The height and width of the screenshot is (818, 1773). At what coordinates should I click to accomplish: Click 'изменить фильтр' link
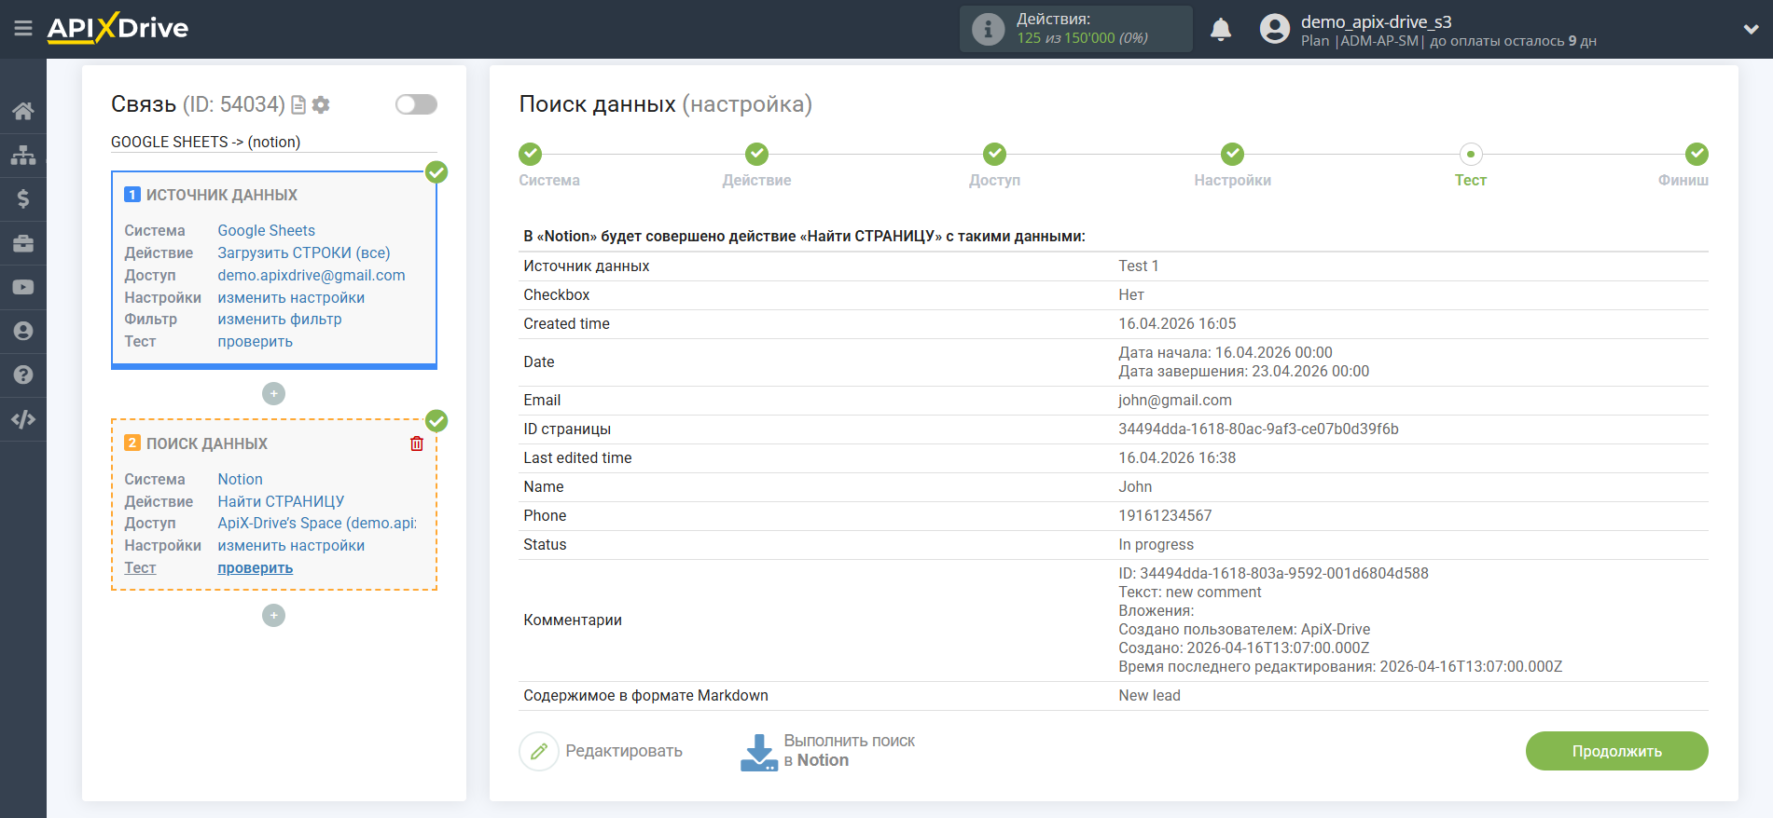click(x=280, y=319)
